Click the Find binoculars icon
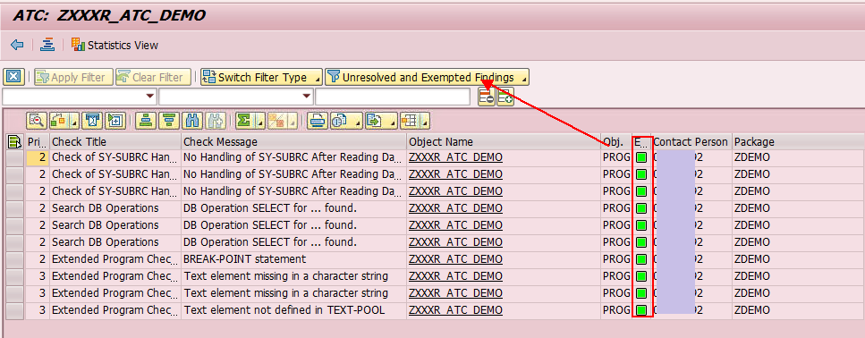The width and height of the screenshot is (865, 338). point(192,120)
